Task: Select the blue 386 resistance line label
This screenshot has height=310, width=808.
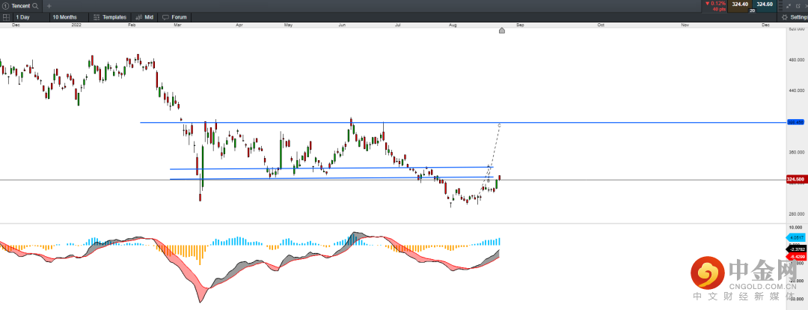Action: coord(795,122)
